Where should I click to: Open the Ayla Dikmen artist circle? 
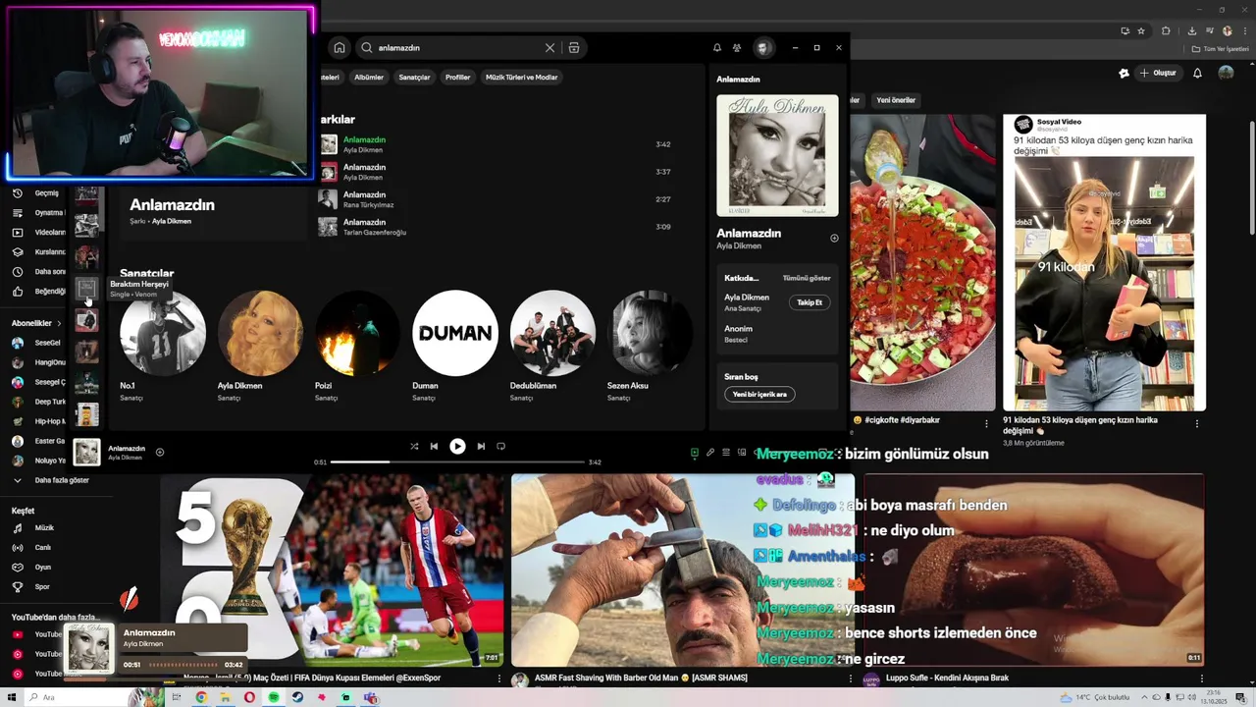pyautogui.click(x=260, y=333)
